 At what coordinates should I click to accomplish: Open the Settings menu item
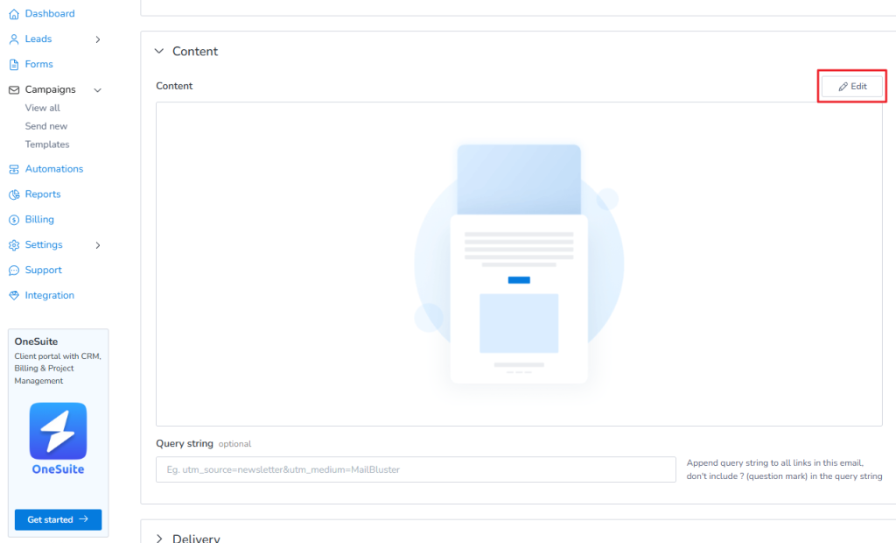click(x=44, y=244)
